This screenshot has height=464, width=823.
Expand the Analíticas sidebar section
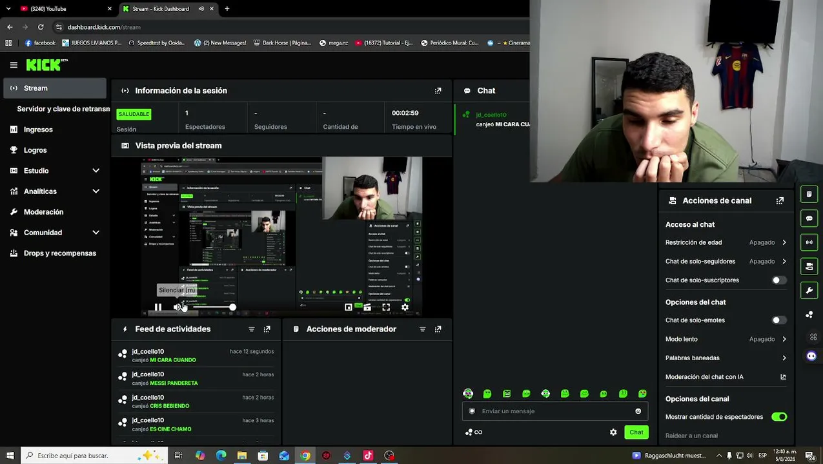(x=96, y=191)
